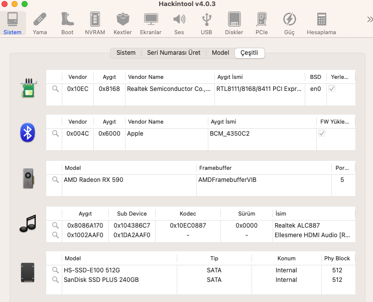Switch to the Sistem sub-tab
The height and width of the screenshot is (302, 373).
(126, 53)
